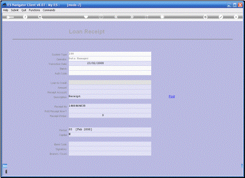Viewport: 245px width, 178px height.
Task: Open the question mark help icon
Action: (25, 17)
